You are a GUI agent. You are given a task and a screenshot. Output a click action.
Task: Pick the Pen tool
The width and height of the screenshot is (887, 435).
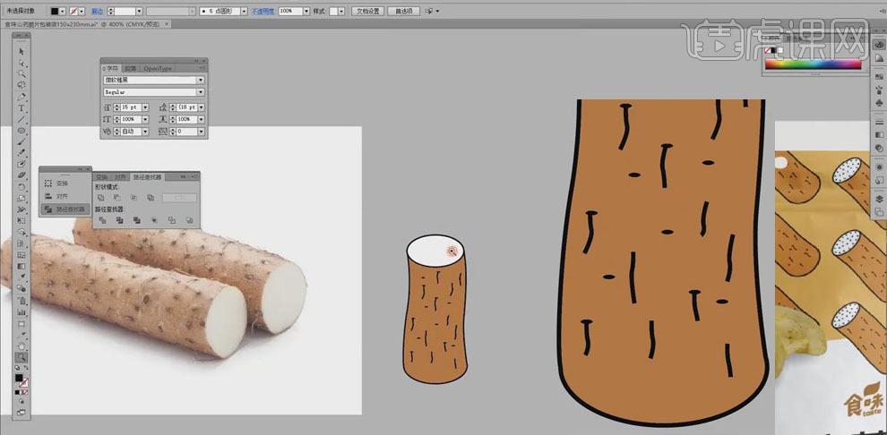(22, 97)
